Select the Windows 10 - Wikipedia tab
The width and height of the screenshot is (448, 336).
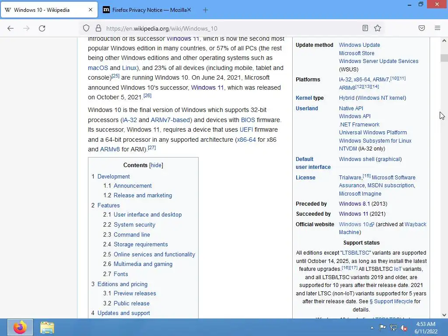click(49, 10)
